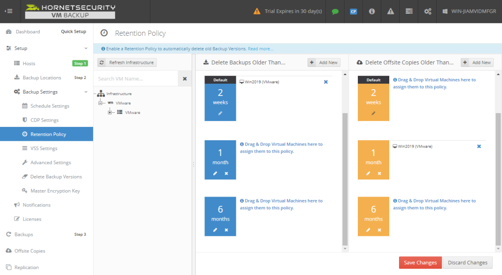This screenshot has height=275, width=502.
Task: Open the blue CP icon in header
Action: (x=353, y=12)
